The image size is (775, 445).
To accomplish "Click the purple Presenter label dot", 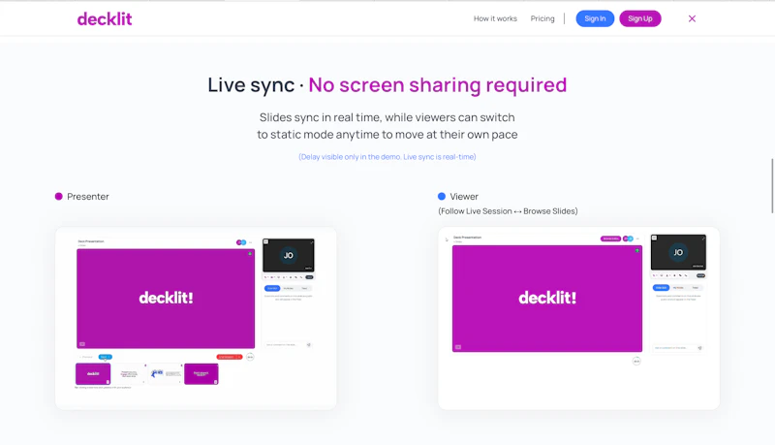I will click(58, 196).
